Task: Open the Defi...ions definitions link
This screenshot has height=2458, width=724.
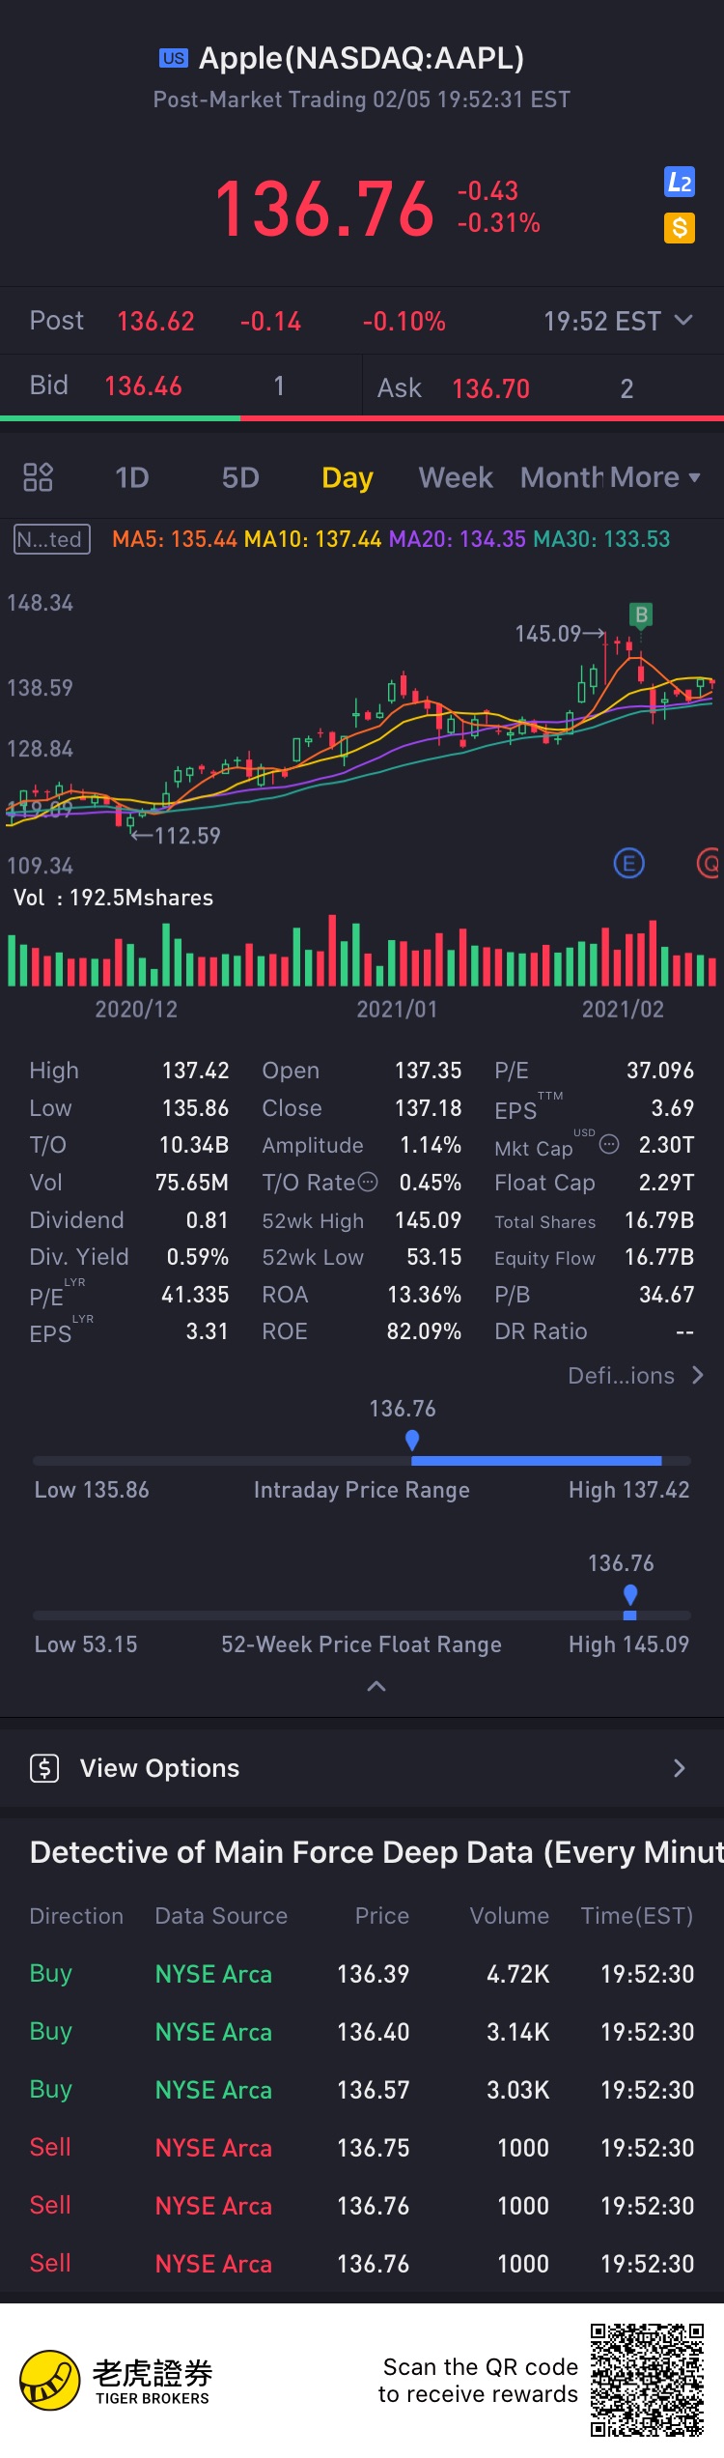Action: click(x=635, y=1375)
